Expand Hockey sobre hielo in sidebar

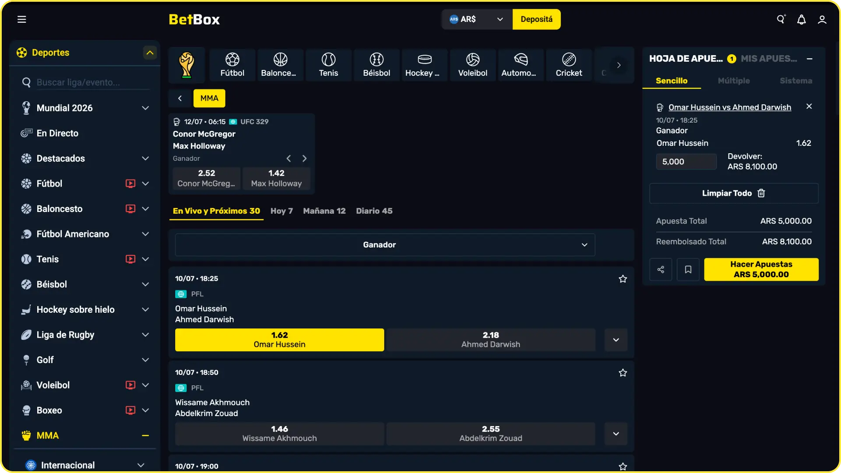145,309
